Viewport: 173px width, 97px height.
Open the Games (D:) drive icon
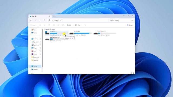point(71,33)
